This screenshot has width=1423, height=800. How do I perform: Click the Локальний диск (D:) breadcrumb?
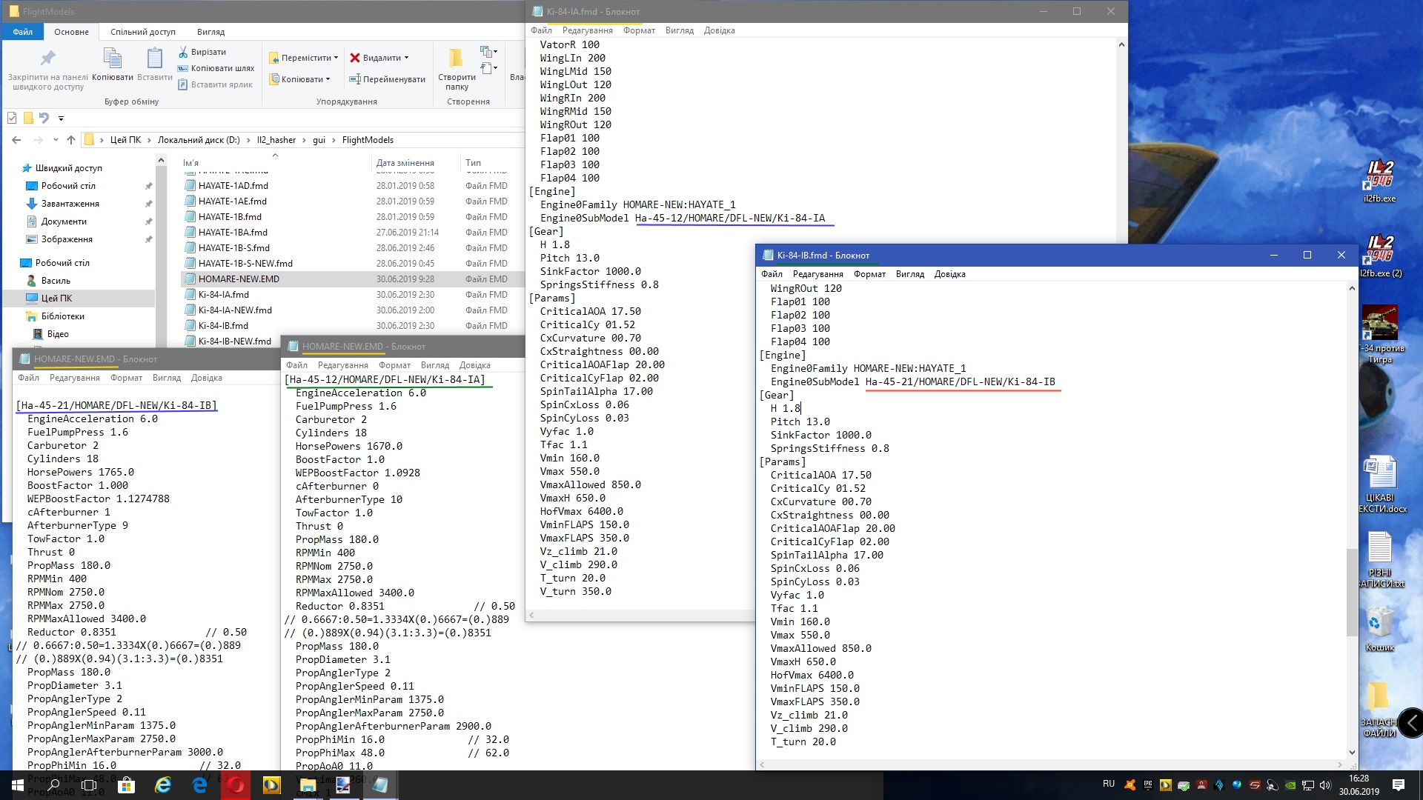(198, 140)
